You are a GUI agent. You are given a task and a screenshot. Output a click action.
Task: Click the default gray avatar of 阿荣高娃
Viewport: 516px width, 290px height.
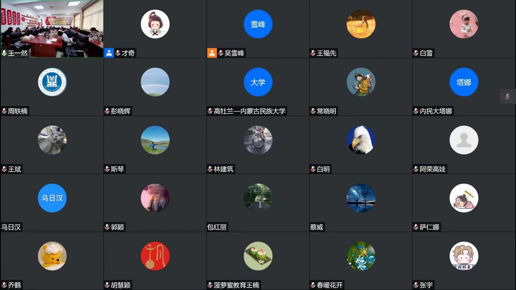(x=464, y=140)
